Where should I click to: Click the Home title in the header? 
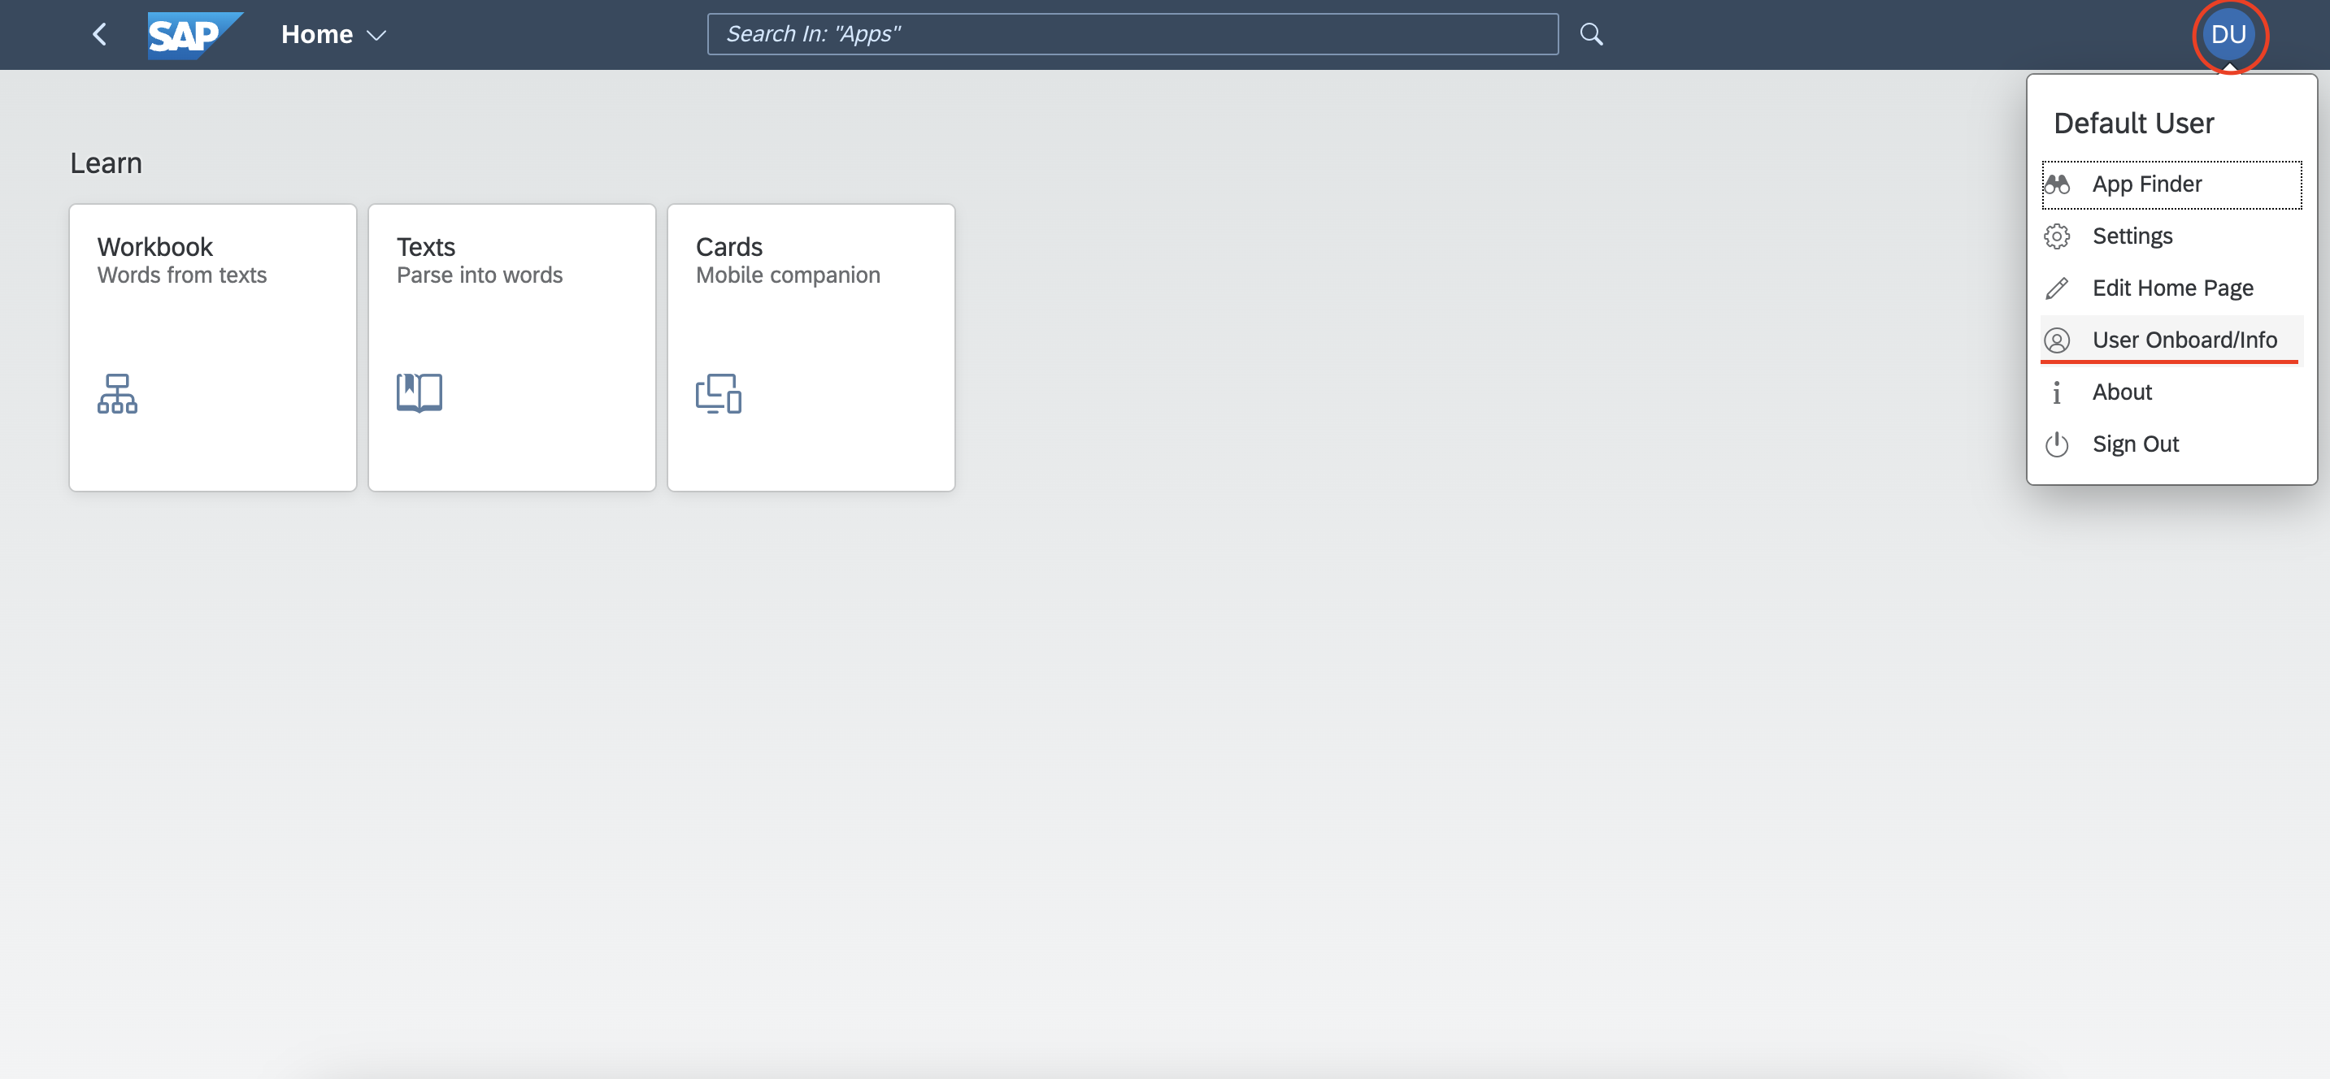pyautogui.click(x=316, y=34)
